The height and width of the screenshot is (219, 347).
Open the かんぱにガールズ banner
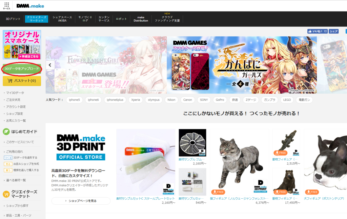point(242,65)
